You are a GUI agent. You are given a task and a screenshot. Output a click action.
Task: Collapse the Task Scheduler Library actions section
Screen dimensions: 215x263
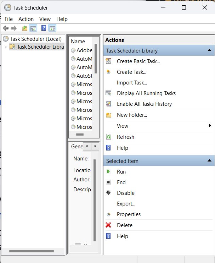pos(209,51)
